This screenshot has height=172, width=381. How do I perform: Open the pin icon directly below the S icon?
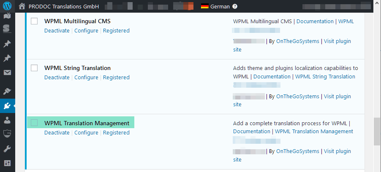pyautogui.click(x=7, y=44)
